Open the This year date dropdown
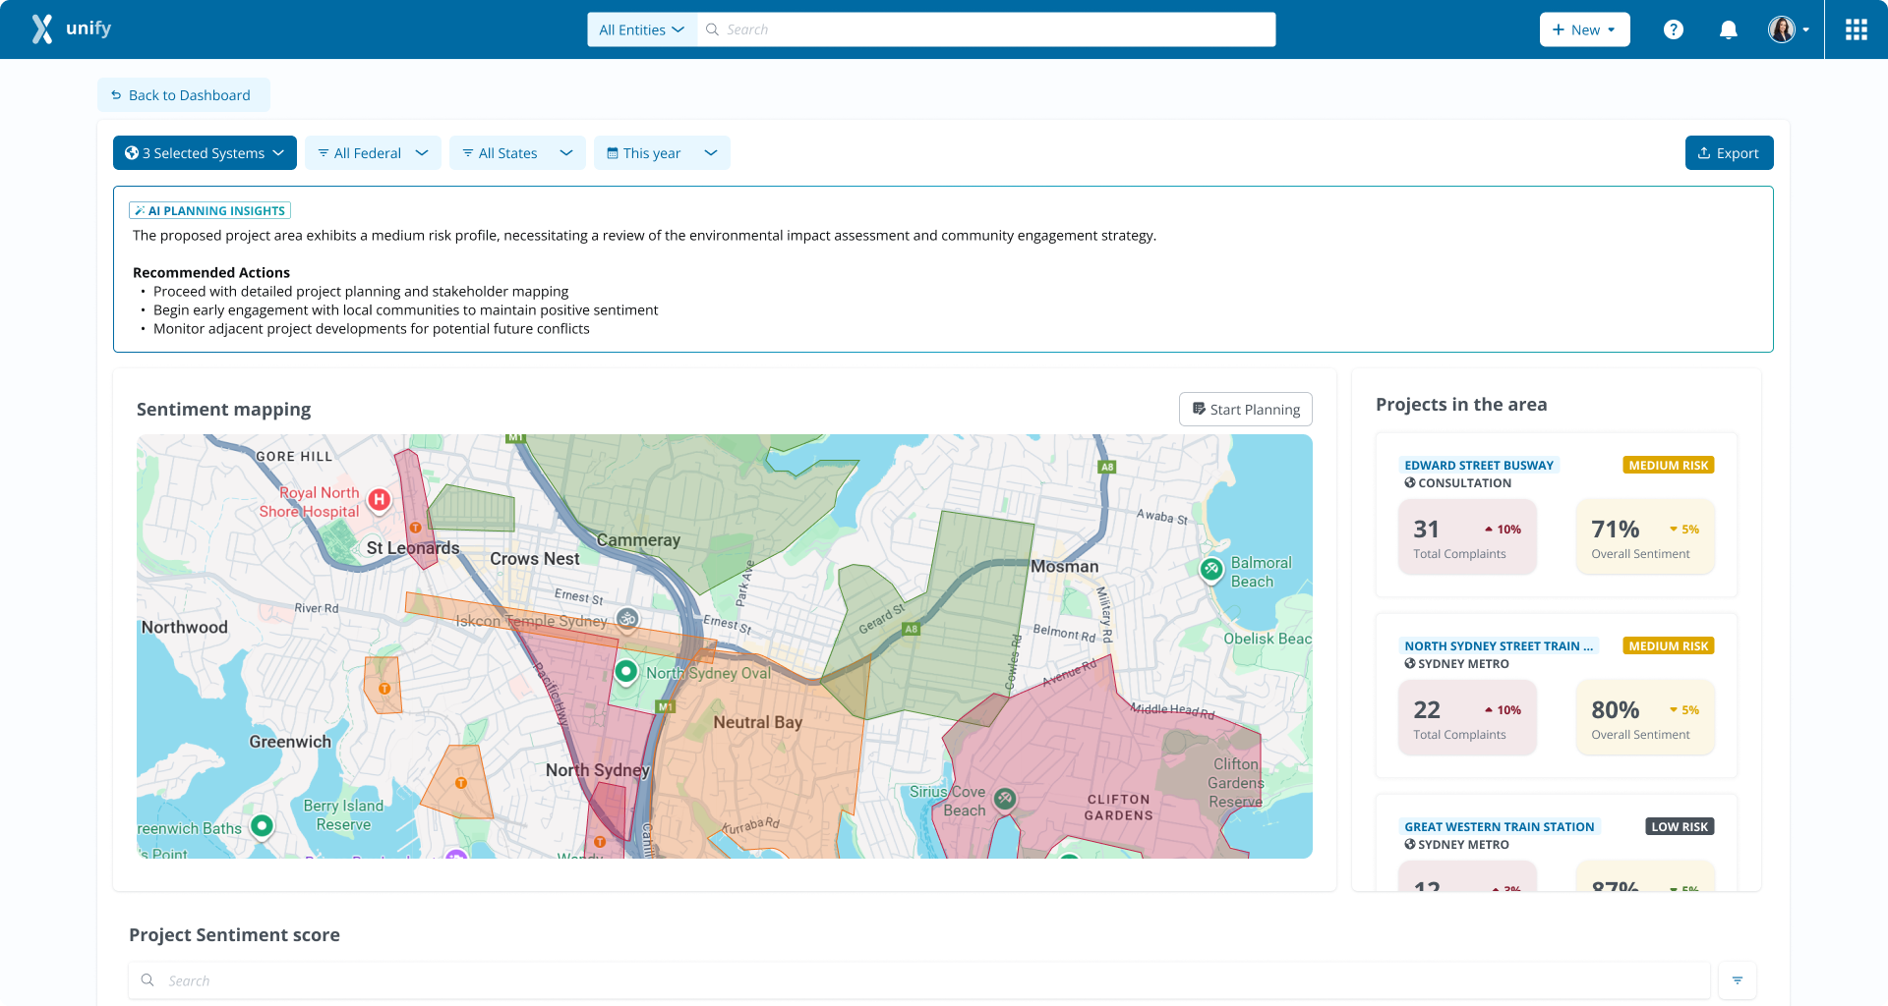This screenshot has width=1888, height=1006. pyautogui.click(x=662, y=153)
